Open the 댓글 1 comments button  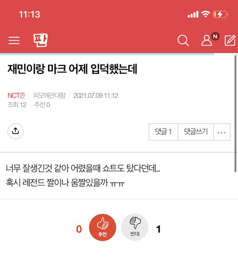point(163,132)
